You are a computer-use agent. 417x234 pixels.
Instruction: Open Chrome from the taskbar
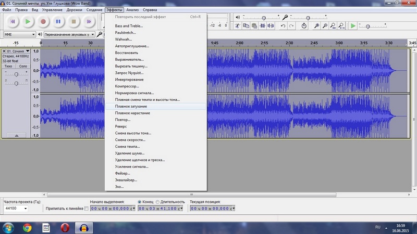(27, 228)
